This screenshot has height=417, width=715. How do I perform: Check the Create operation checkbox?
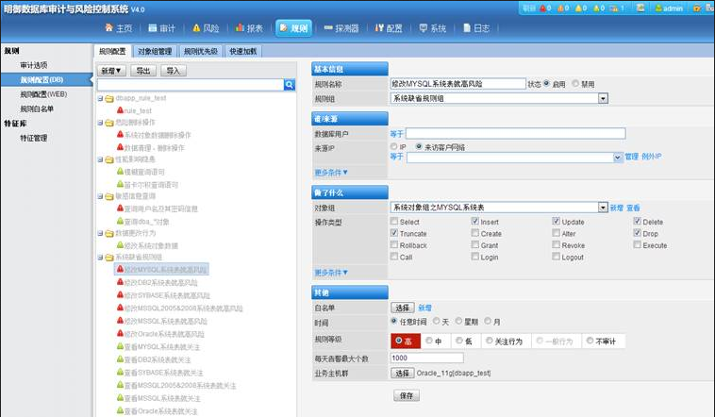click(x=474, y=233)
